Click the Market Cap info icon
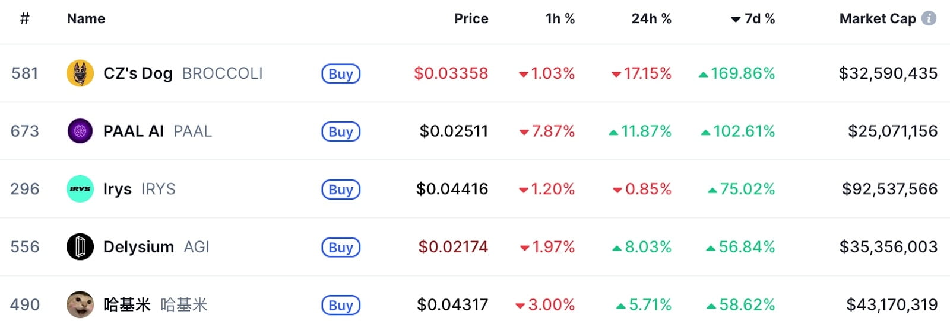950x321 pixels. coord(929,18)
